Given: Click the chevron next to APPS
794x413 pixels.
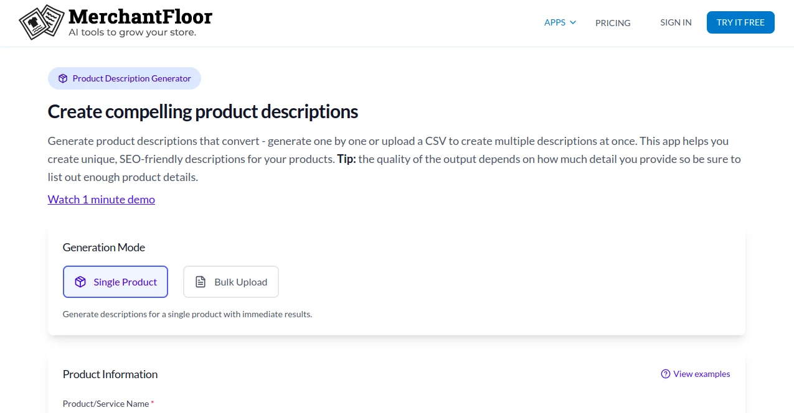Looking at the screenshot, I should (x=572, y=22).
